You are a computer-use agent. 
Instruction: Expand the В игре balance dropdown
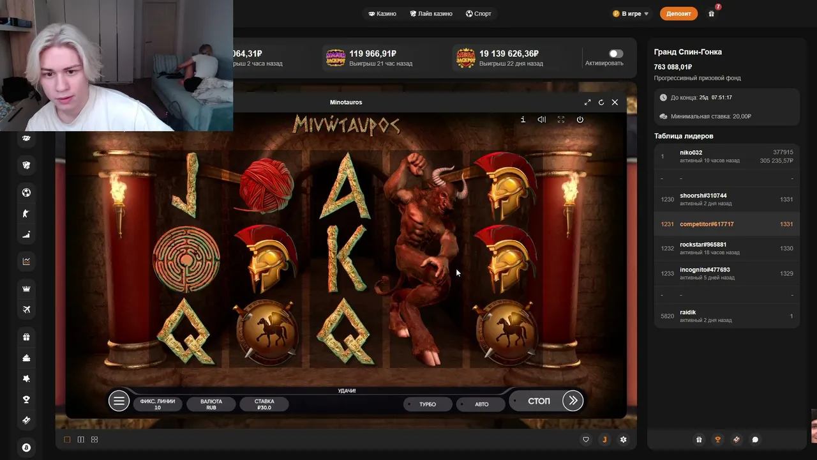pyautogui.click(x=631, y=13)
